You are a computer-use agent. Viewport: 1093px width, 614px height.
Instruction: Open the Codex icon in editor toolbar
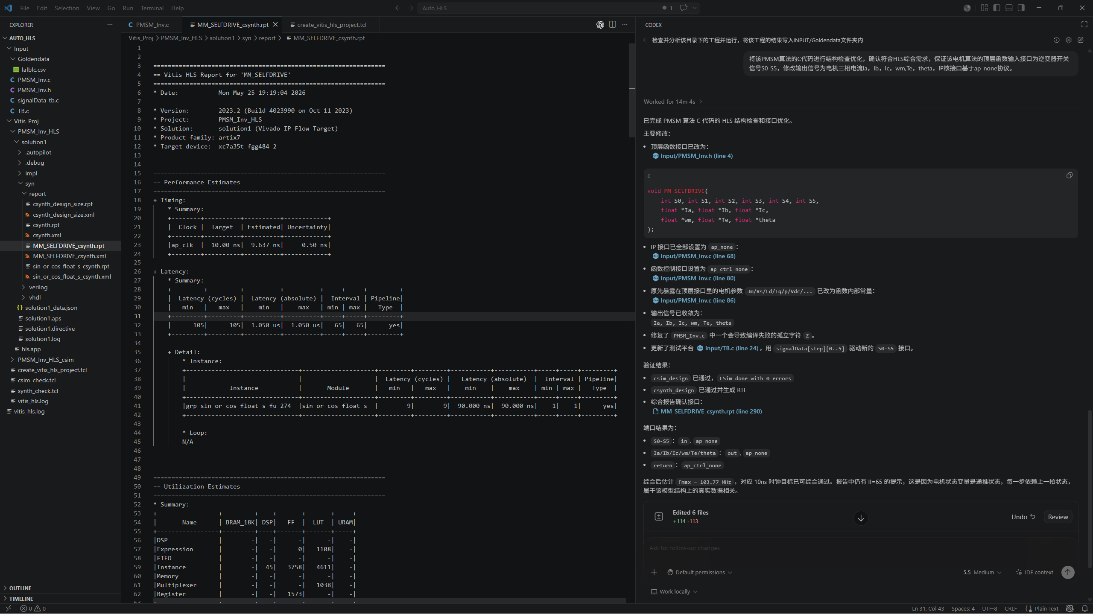tap(600, 25)
